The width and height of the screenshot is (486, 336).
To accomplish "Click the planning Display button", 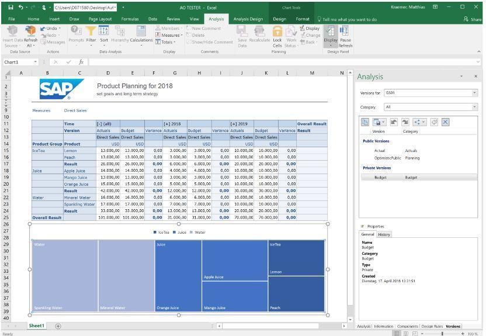I will pyautogui.click(x=310, y=29).
